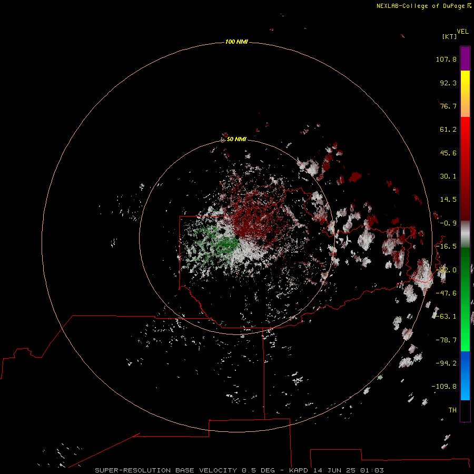Click the 107.8 velocity scale value
The width and height of the screenshot is (474, 474).
point(446,59)
